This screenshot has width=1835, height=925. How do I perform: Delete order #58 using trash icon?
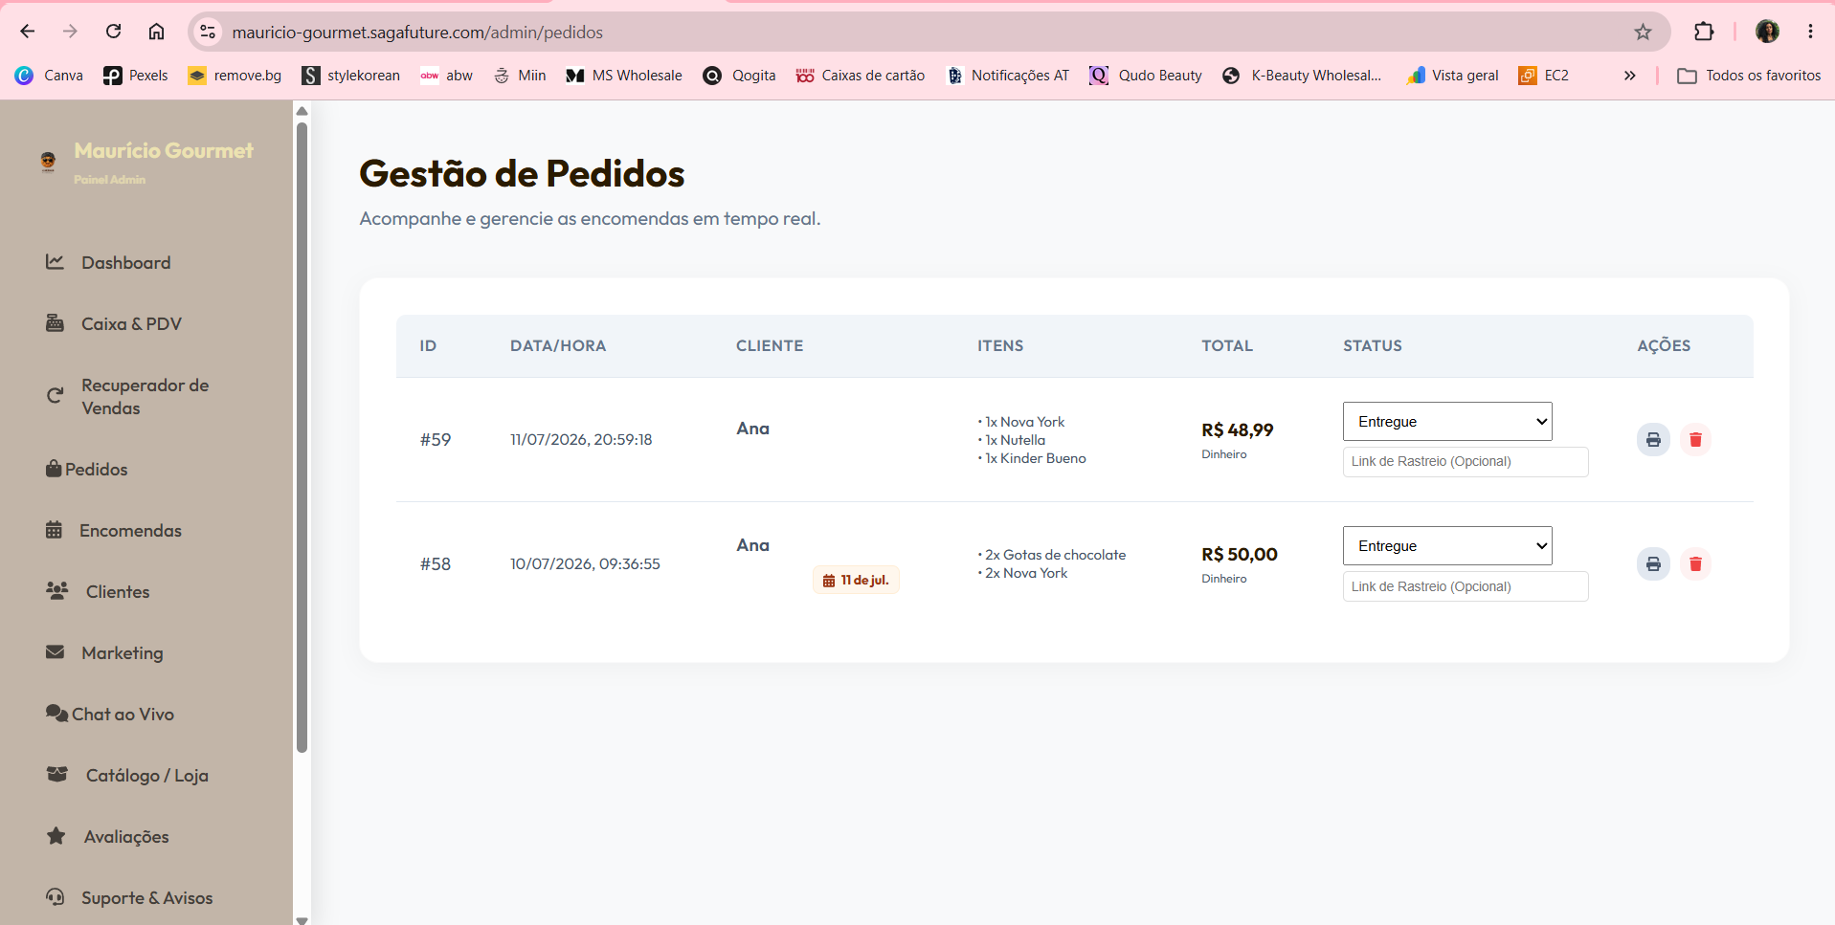[x=1695, y=564]
